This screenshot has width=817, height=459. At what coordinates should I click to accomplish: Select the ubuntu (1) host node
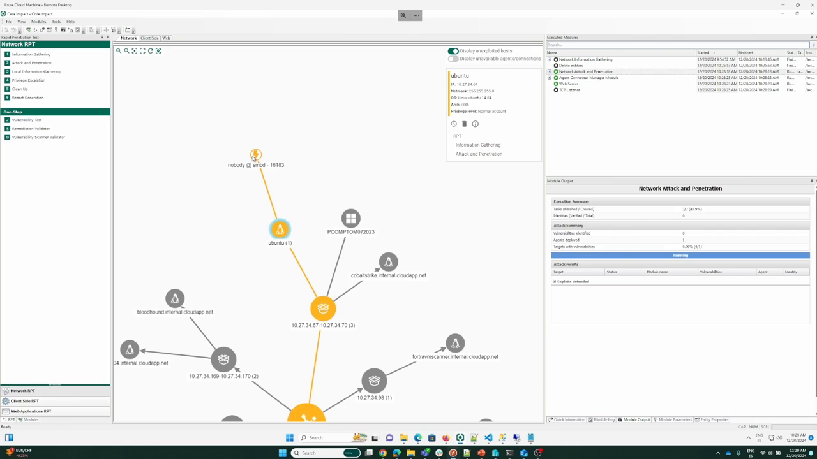[x=280, y=229]
